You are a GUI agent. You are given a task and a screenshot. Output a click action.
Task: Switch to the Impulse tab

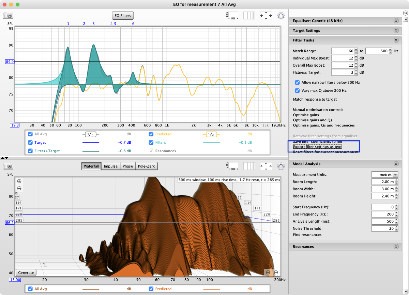(111, 166)
